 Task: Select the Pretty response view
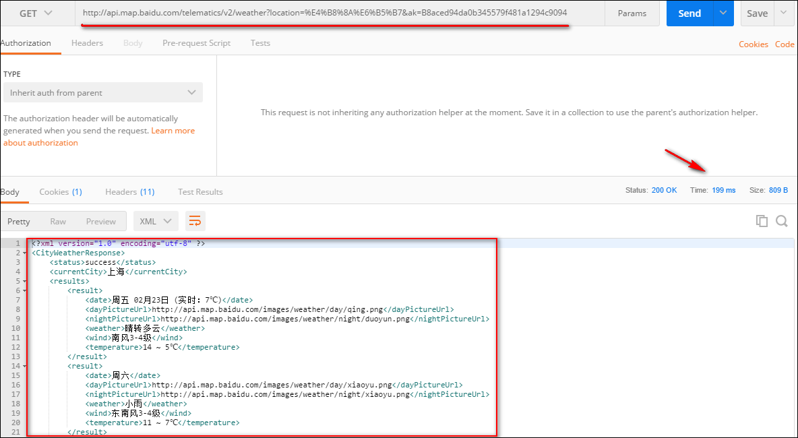tap(19, 221)
